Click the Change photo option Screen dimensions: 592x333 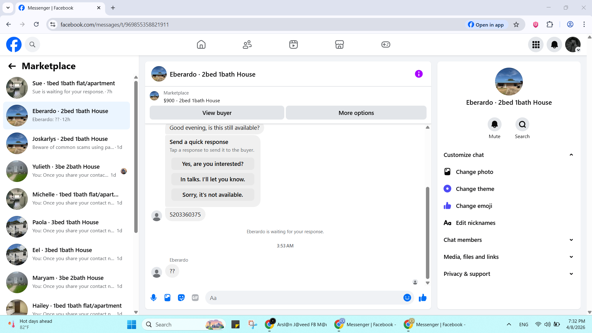tap(509, 172)
